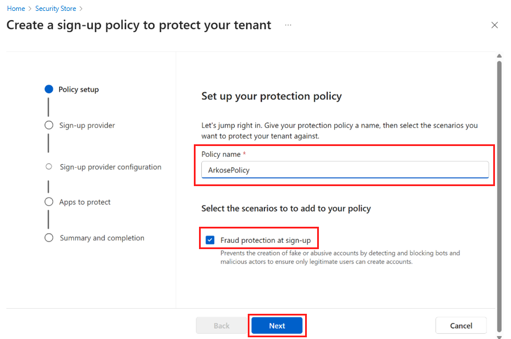Screen dimensions: 511x339
Task: Open the Security Store breadcrumb link
Action: click(x=55, y=8)
